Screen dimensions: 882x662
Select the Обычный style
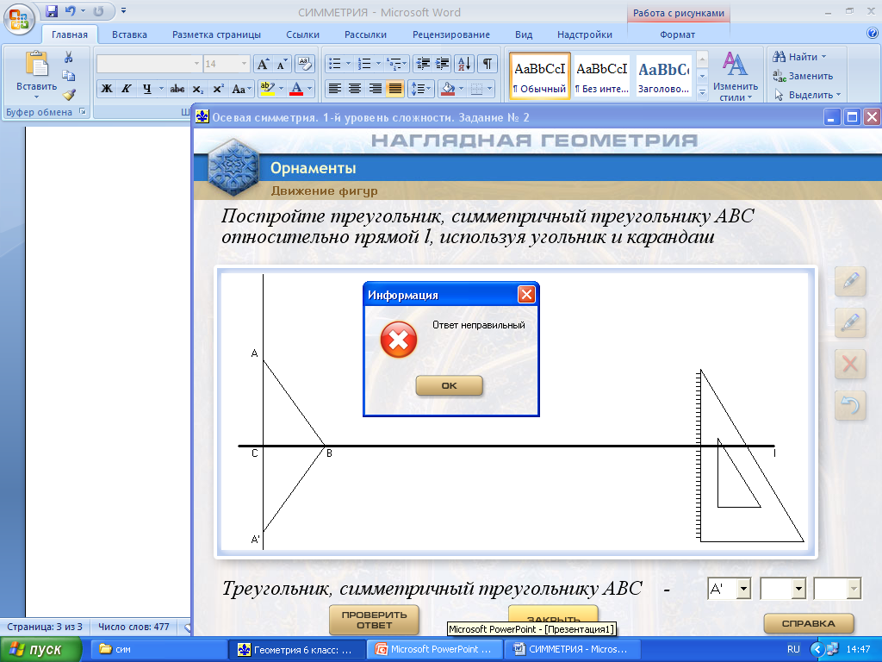pyautogui.click(x=540, y=76)
